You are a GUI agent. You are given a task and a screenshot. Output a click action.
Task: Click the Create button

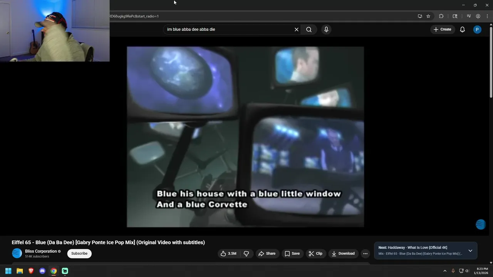tap(442, 30)
